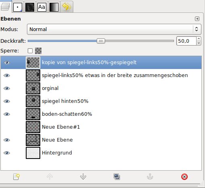Image resolution: width=205 pixels, height=188 pixels.
Task: Select the layer named 'Neue Ebene'
Action: [x=57, y=140]
